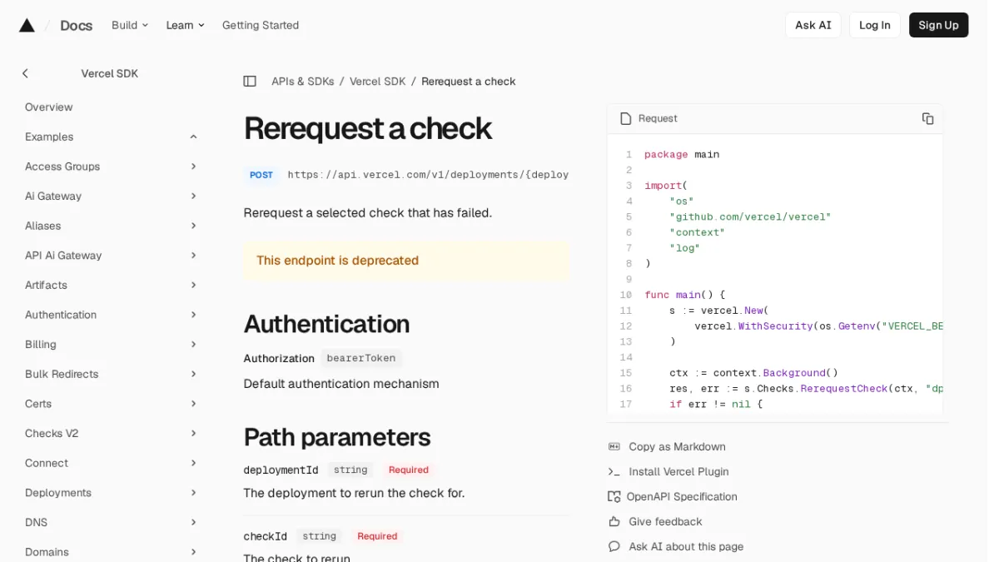
Task: Toggle the sidebar panel icon beside breadcrumbs
Action: pyautogui.click(x=250, y=81)
